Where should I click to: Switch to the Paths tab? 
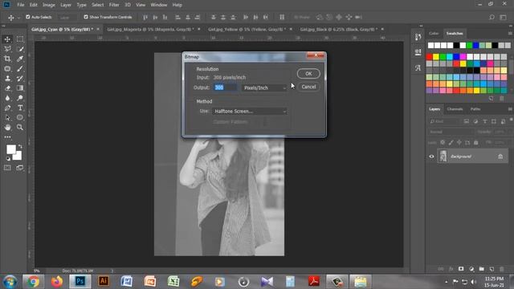coord(475,109)
